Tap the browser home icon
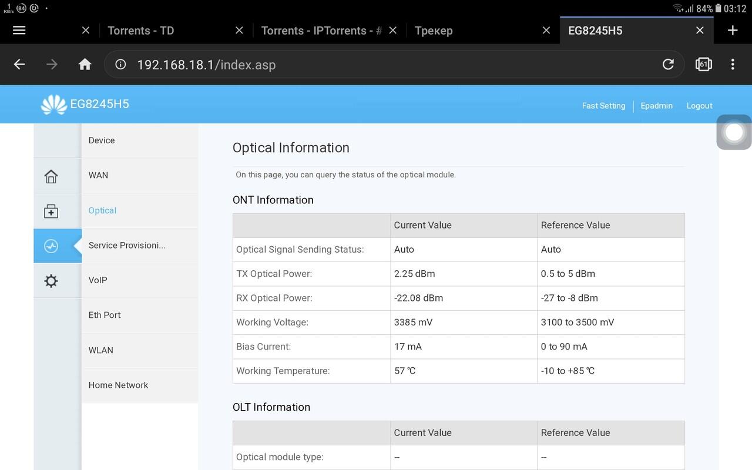 [85, 65]
